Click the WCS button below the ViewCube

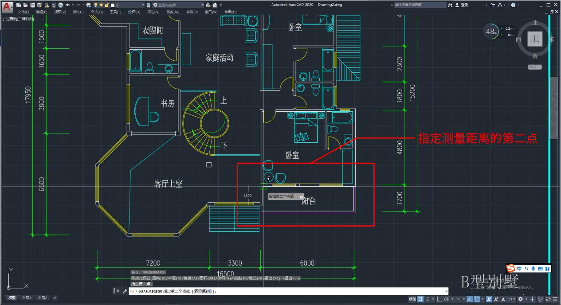click(x=534, y=67)
